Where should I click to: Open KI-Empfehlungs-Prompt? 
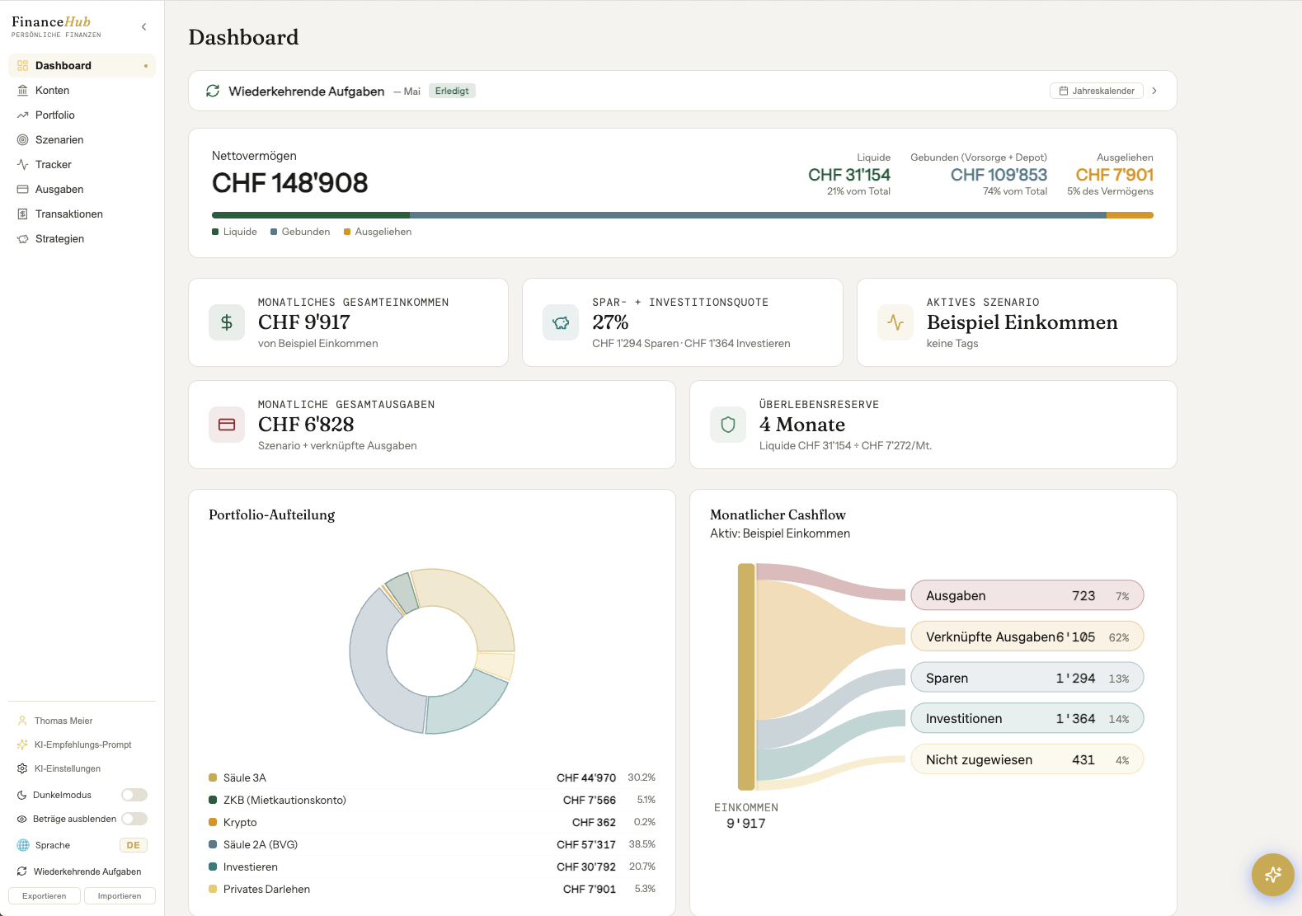click(x=82, y=745)
